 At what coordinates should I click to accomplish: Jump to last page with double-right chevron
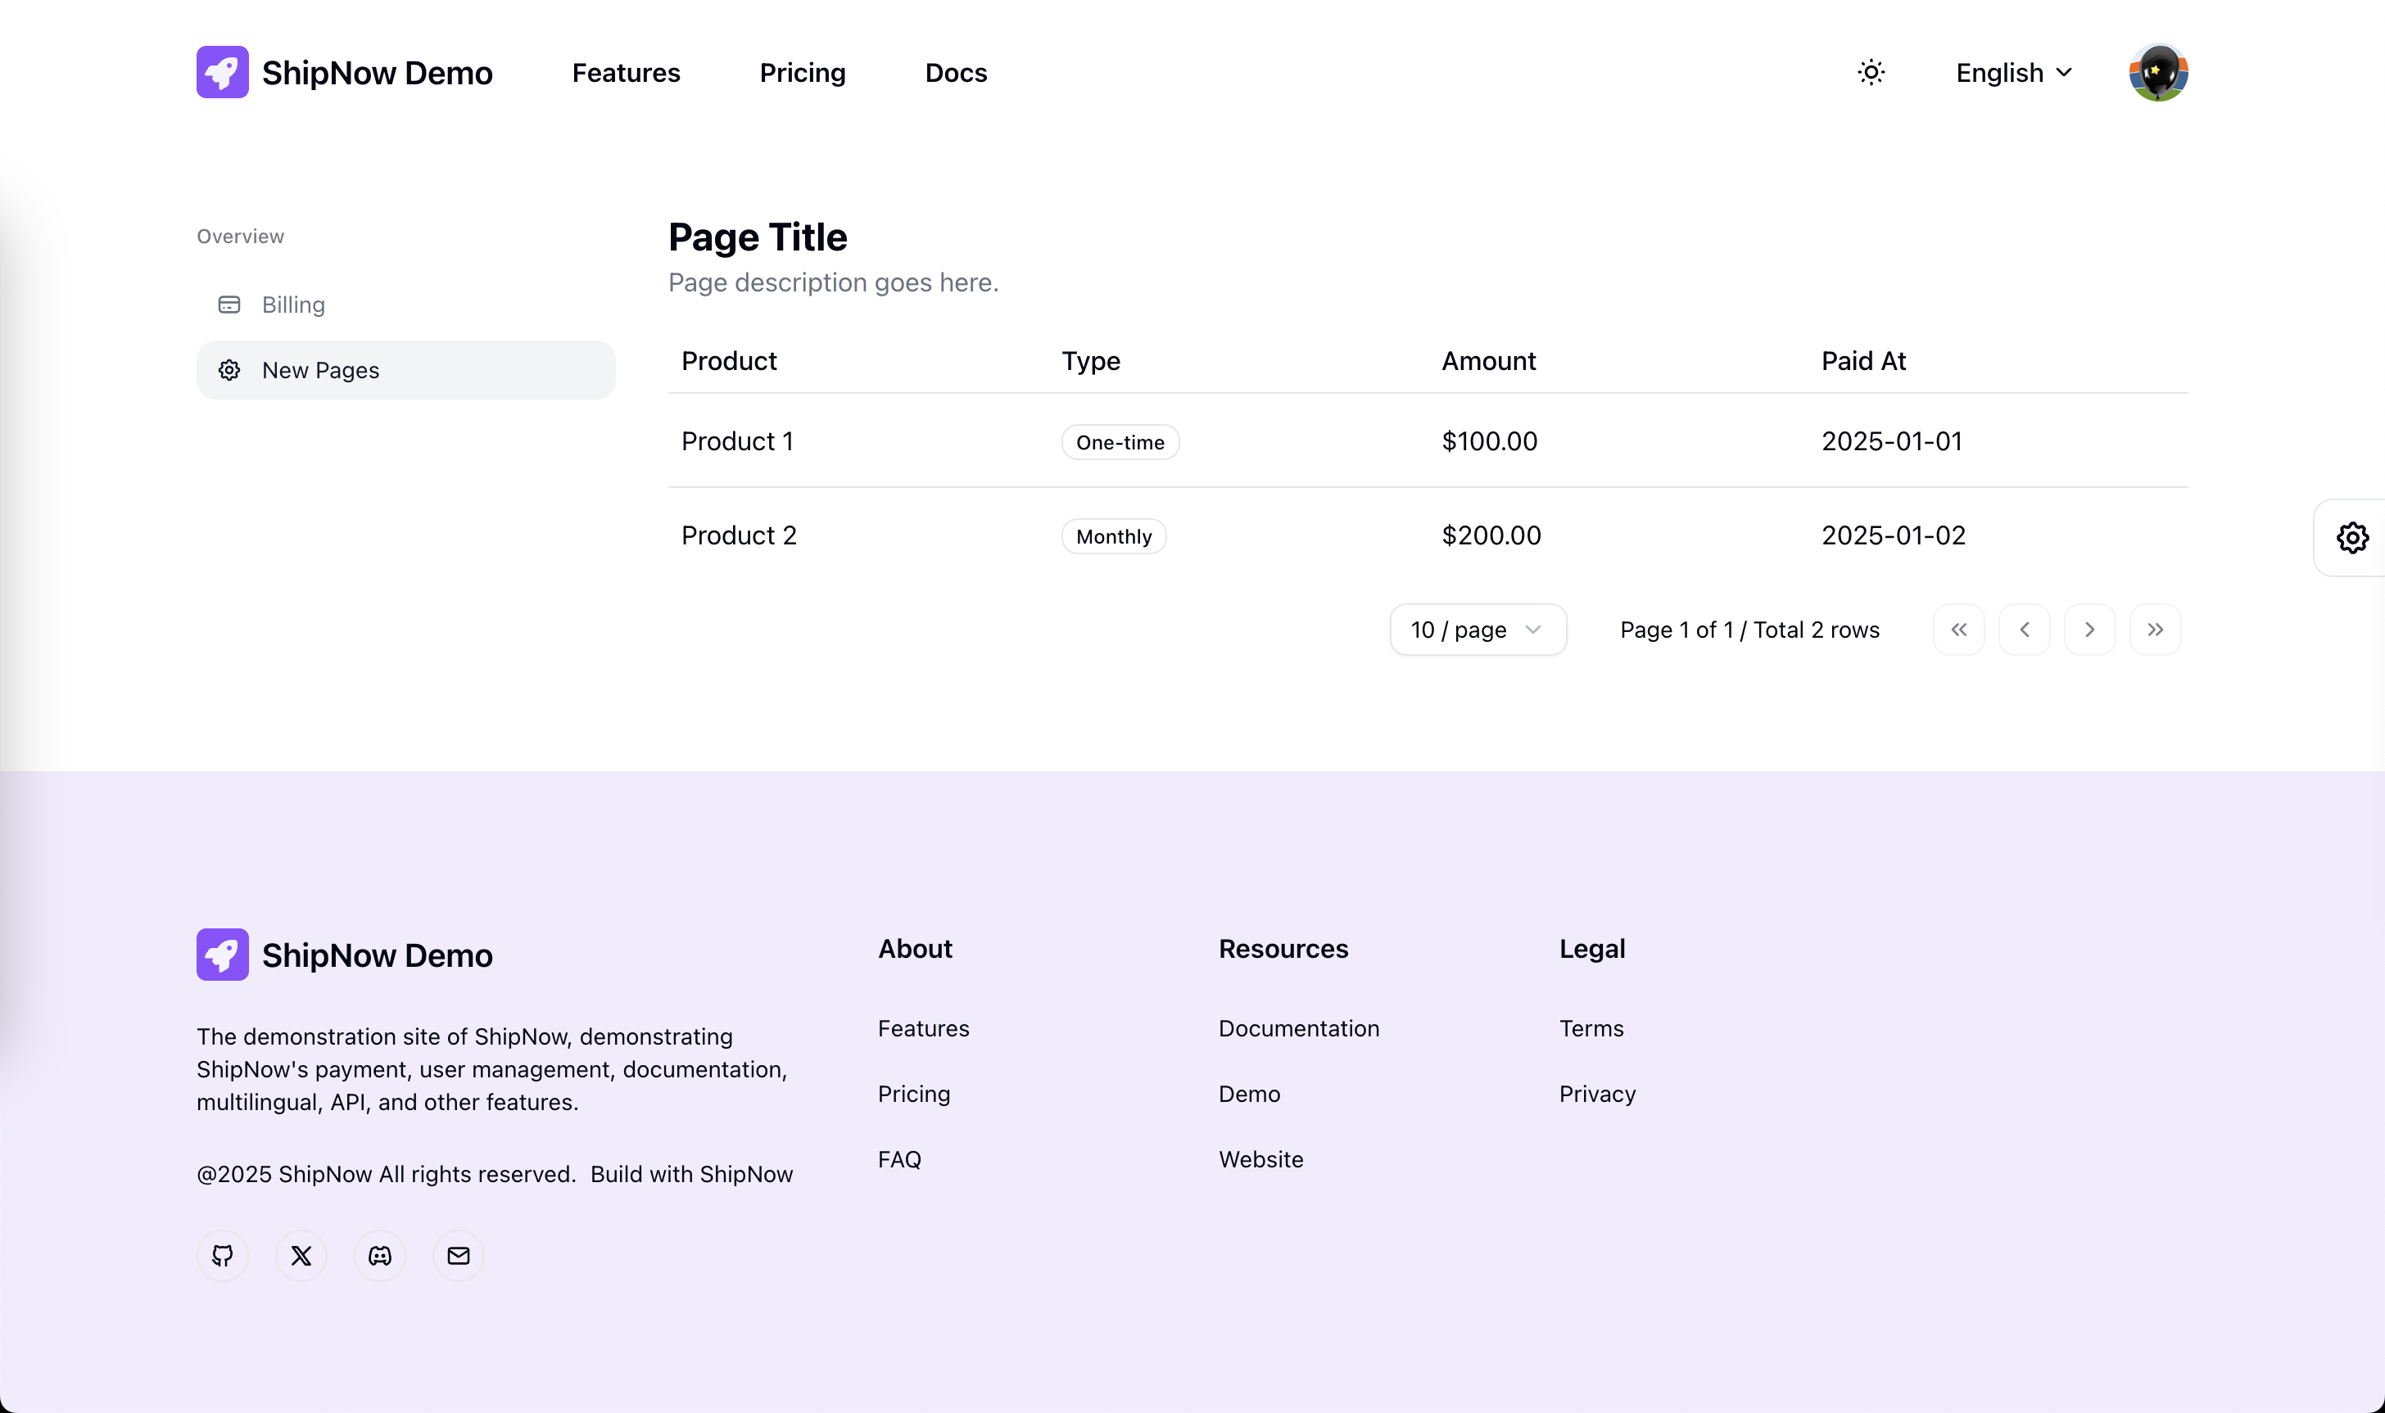[x=2155, y=630]
